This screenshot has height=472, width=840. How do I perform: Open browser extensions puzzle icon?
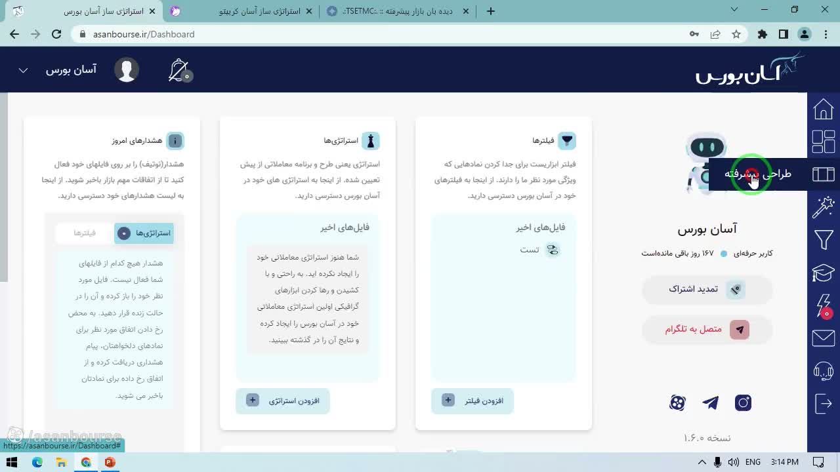(763, 34)
